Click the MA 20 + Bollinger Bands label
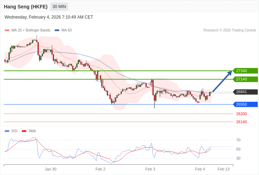 tap(31, 30)
